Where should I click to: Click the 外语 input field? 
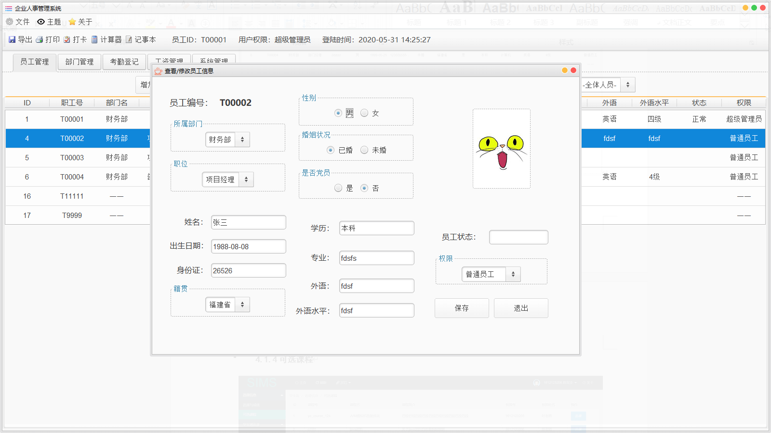377,286
